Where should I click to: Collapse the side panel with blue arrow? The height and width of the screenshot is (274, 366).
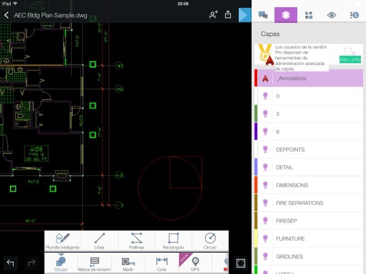(244, 15)
